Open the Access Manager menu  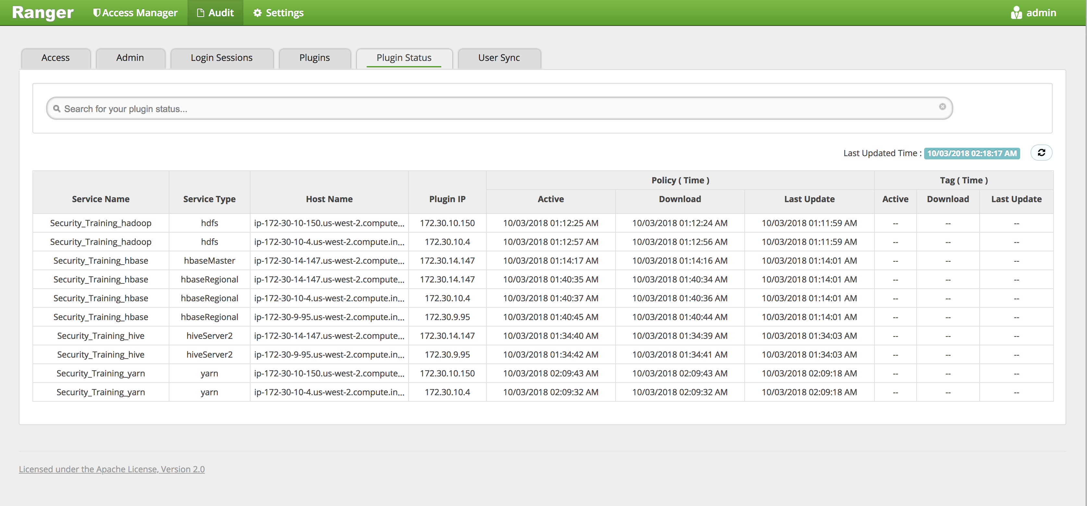[x=135, y=13]
